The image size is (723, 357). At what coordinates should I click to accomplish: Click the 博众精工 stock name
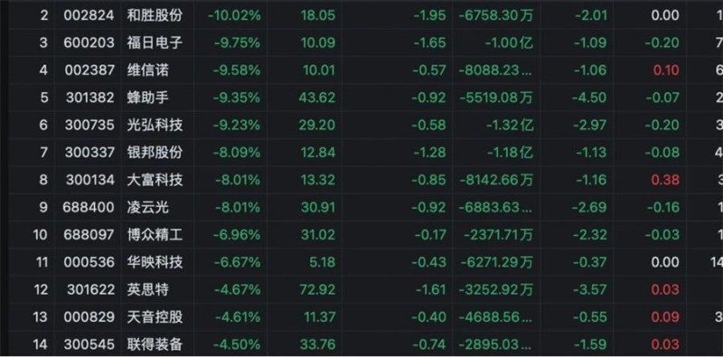pos(155,235)
